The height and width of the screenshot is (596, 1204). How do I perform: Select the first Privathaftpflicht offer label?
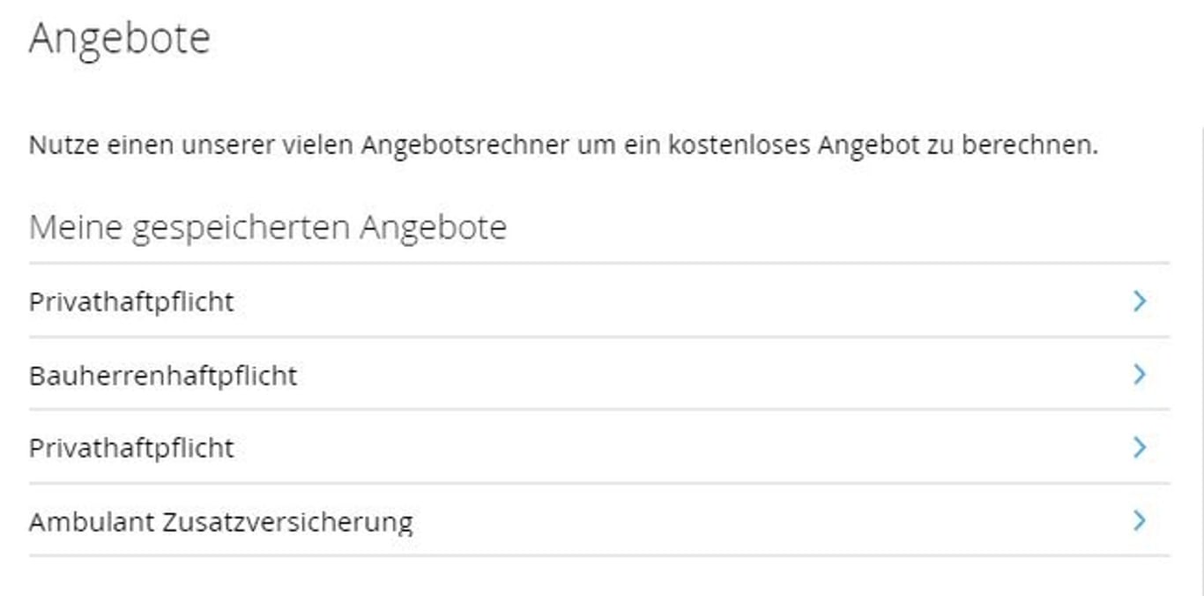pyautogui.click(x=131, y=302)
